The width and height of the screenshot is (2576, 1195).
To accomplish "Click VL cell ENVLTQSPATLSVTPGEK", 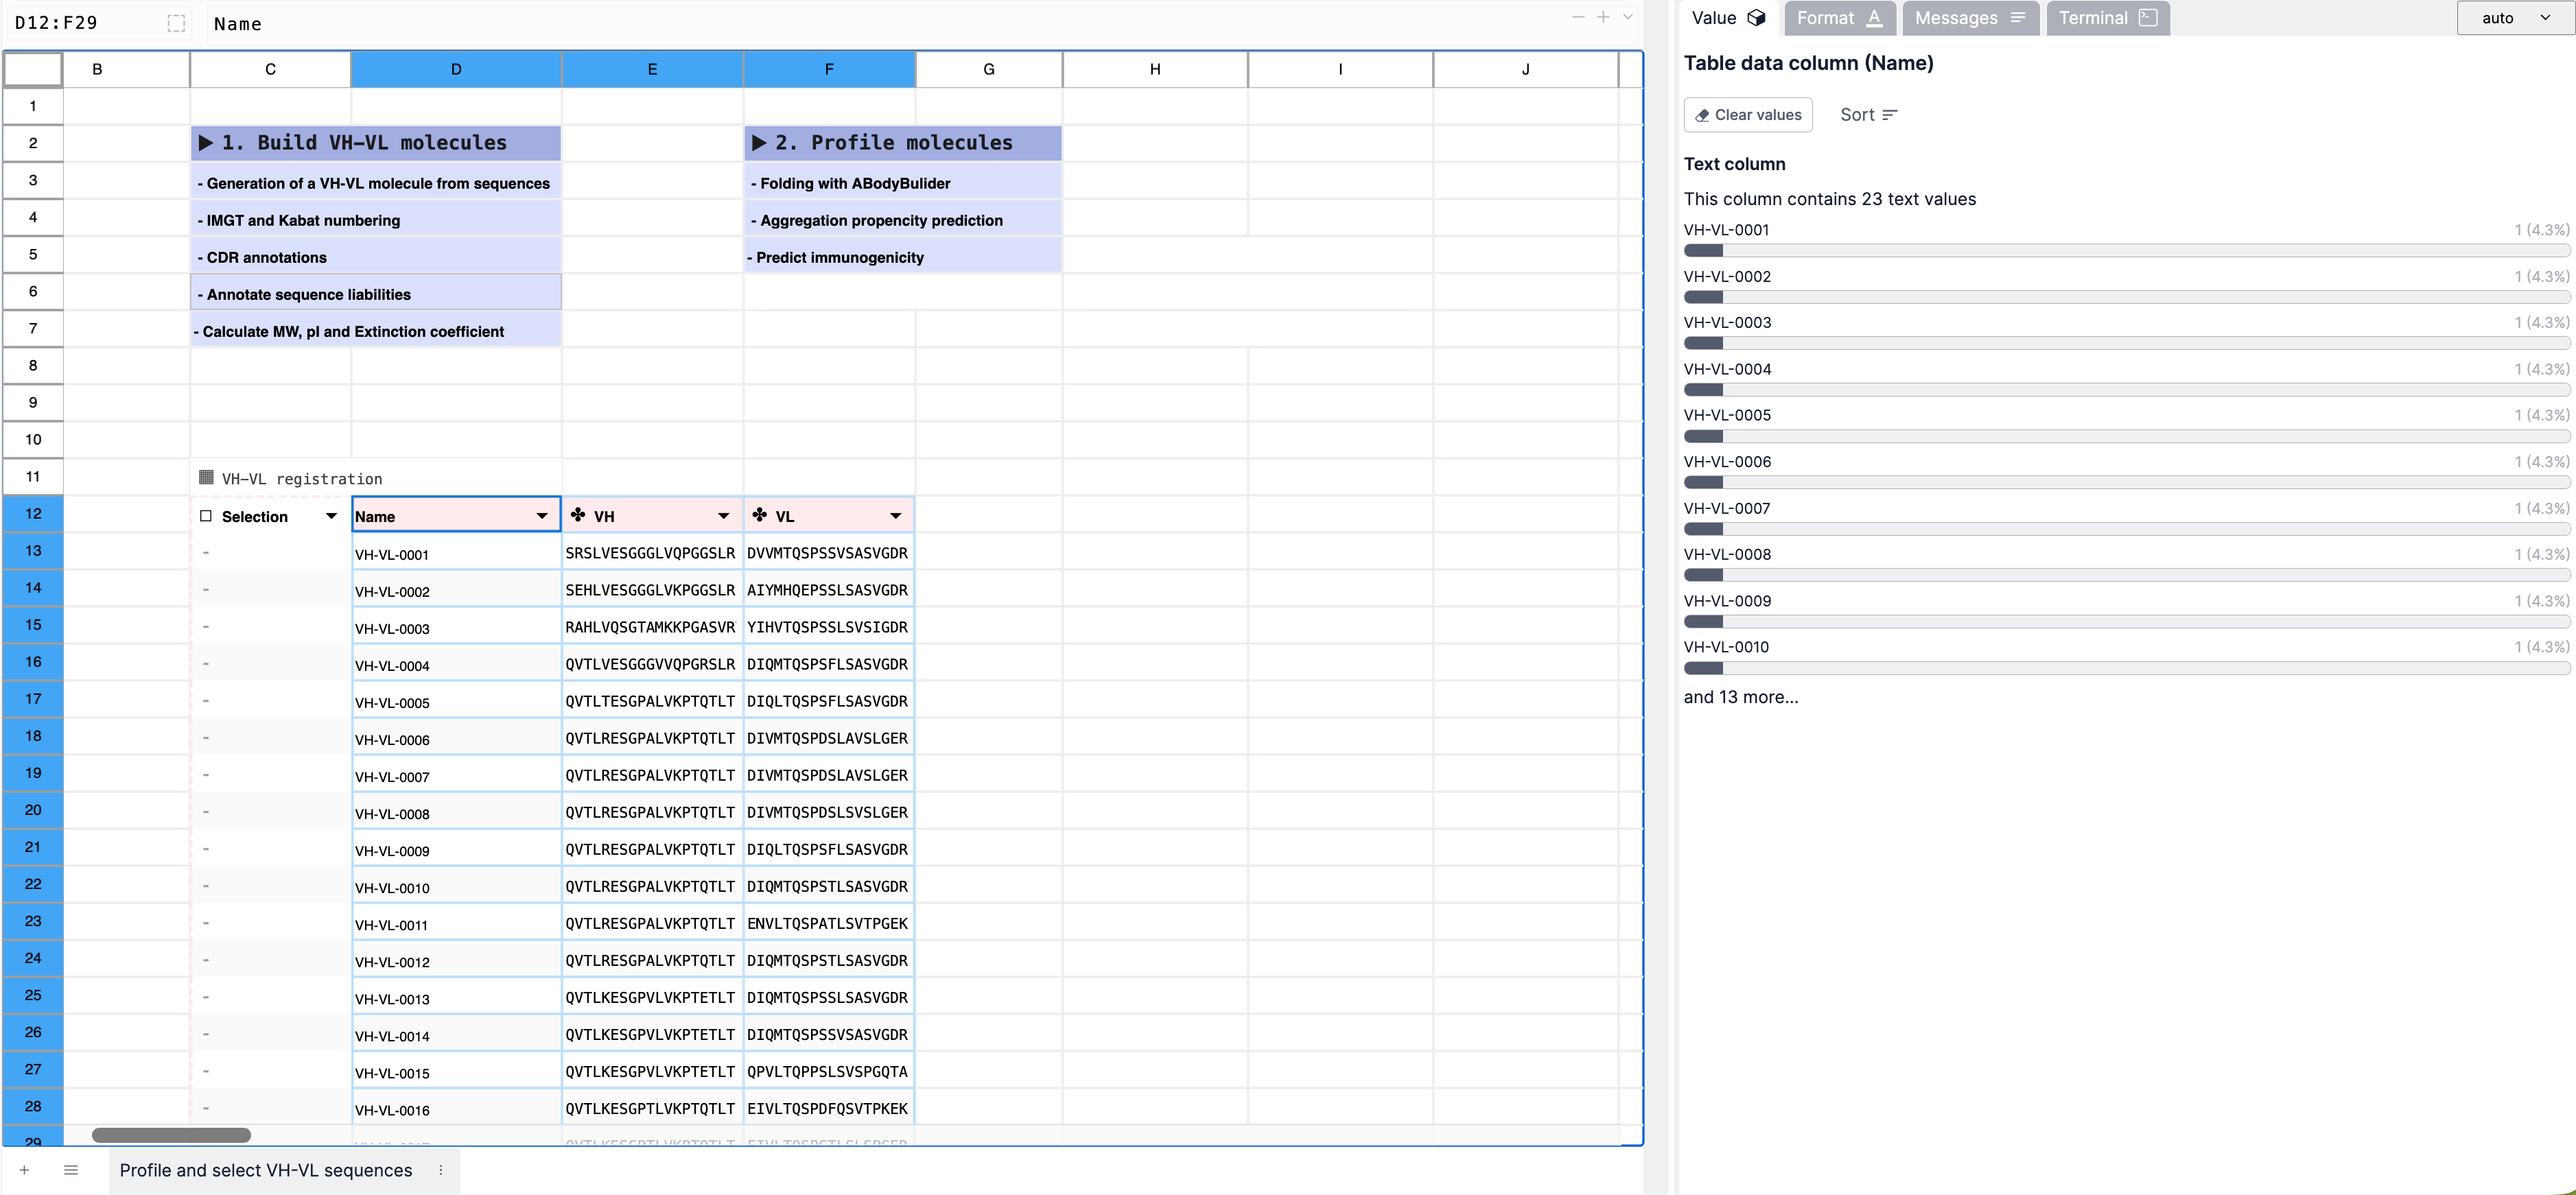I will point(829,923).
